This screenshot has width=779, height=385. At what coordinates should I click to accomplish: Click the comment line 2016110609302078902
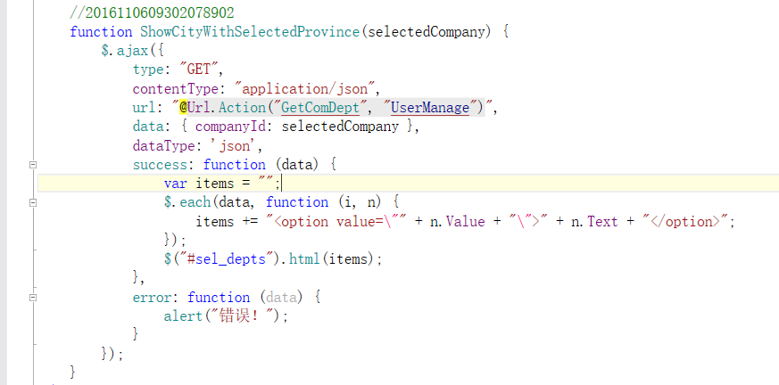pyautogui.click(x=152, y=12)
